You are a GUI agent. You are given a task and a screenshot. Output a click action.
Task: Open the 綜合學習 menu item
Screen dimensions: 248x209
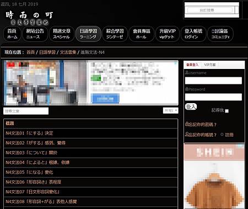(x=115, y=34)
